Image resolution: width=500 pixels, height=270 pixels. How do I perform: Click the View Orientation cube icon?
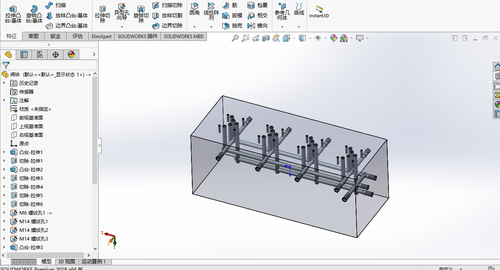point(286,38)
